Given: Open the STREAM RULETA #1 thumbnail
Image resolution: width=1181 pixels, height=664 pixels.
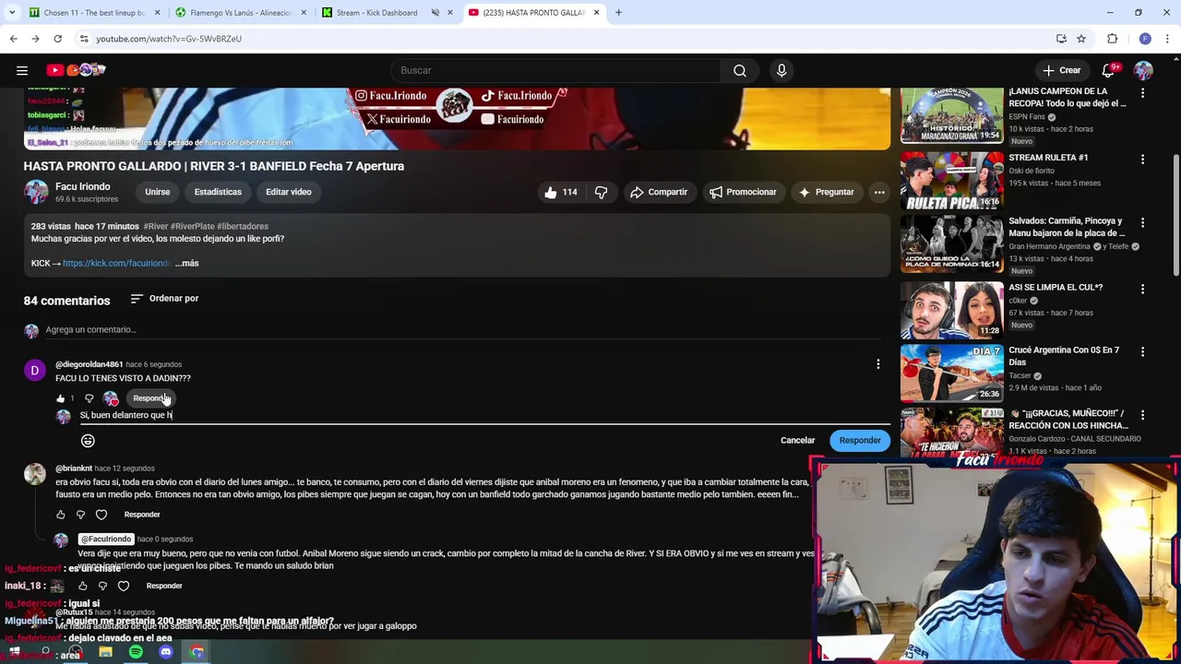Looking at the screenshot, I should [951, 181].
